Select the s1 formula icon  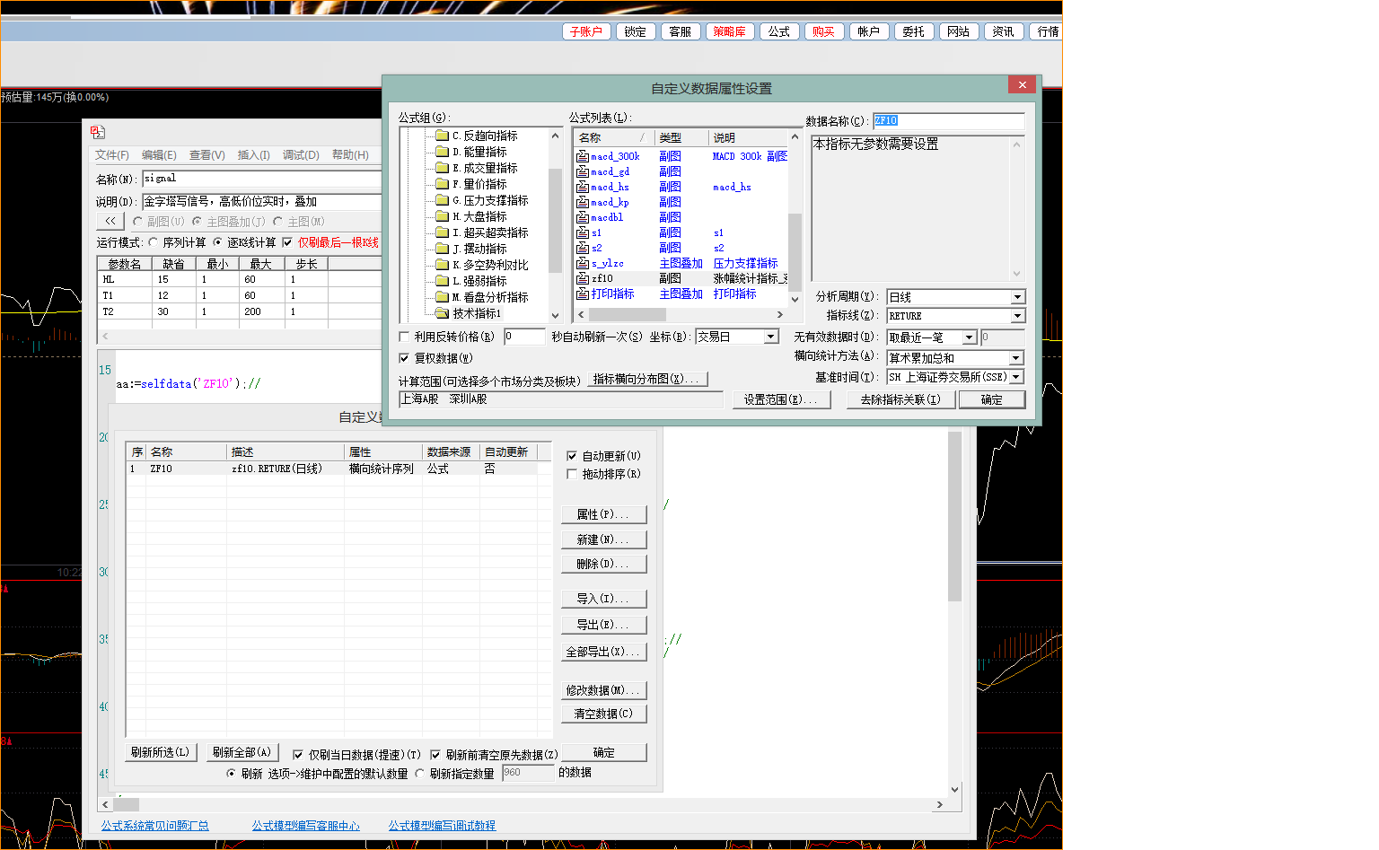click(x=583, y=232)
